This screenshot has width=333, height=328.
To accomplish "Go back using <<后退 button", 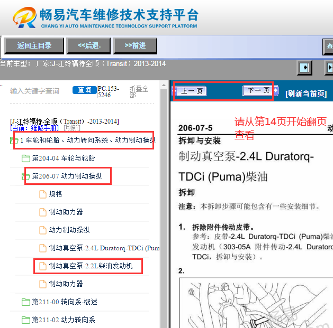I will point(88,45).
